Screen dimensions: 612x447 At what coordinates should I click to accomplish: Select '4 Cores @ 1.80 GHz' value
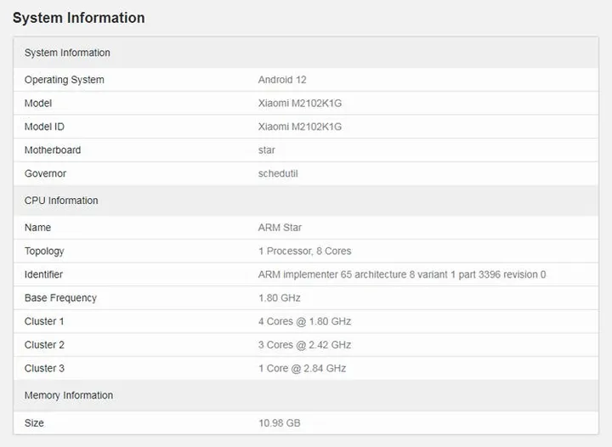coord(304,321)
